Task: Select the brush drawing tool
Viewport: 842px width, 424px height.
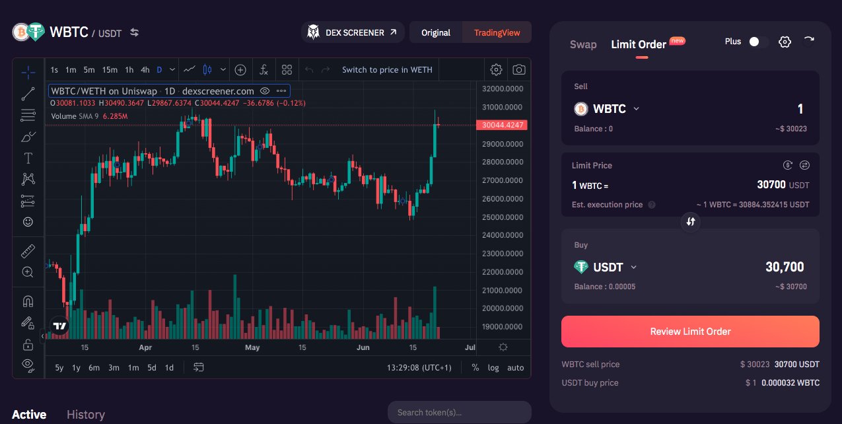Action: coord(28,137)
